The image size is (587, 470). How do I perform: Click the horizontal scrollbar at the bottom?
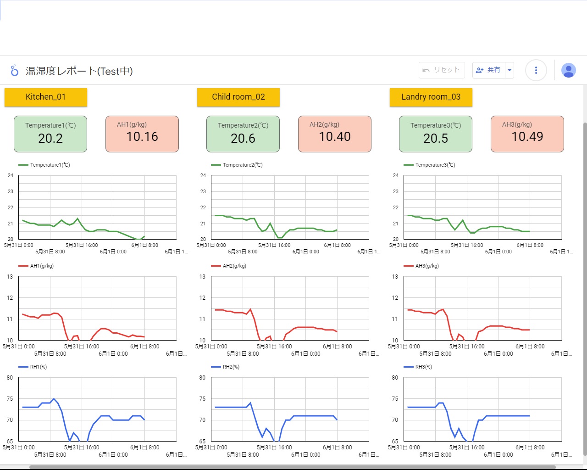tap(293, 467)
